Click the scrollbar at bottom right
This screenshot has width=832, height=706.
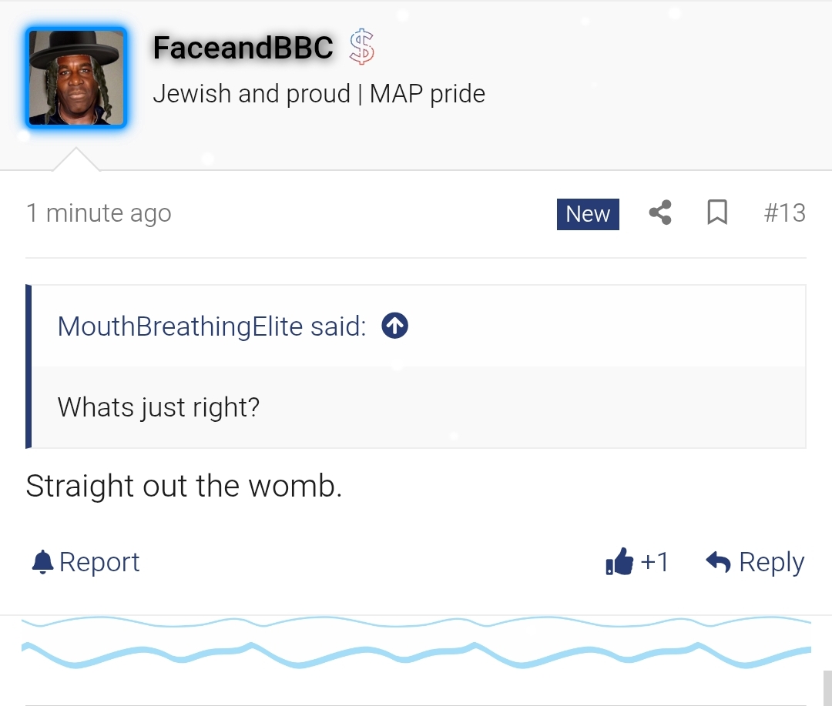(827, 688)
